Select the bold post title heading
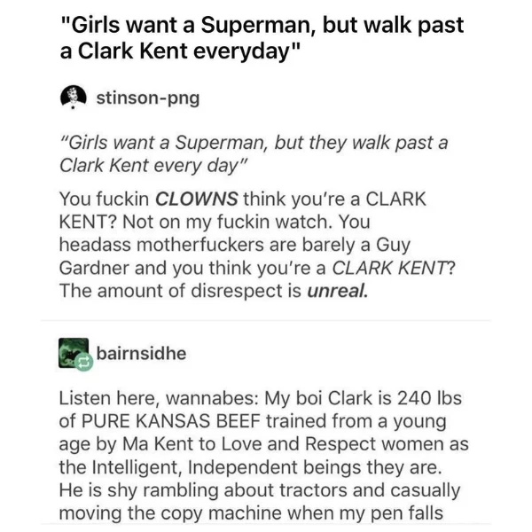Viewport: 532px width, 532px height. (262, 37)
